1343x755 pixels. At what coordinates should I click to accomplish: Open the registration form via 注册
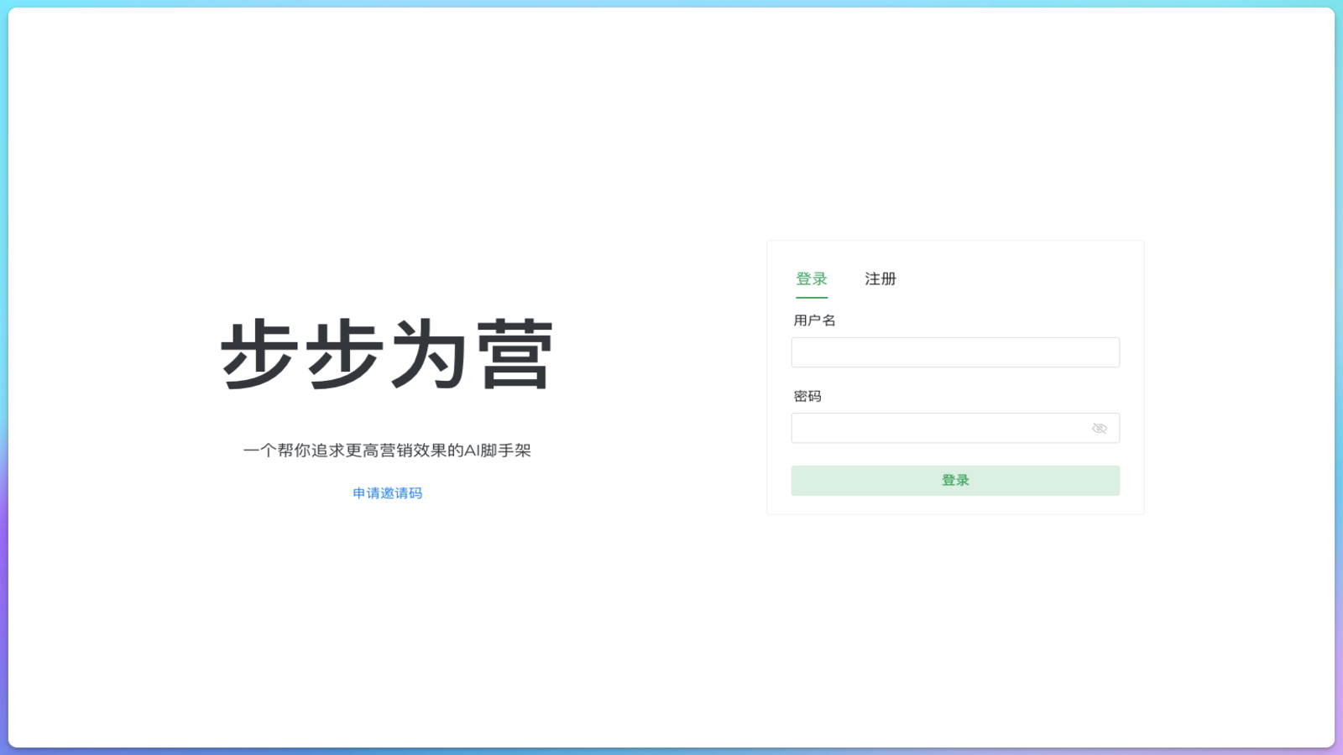879,279
